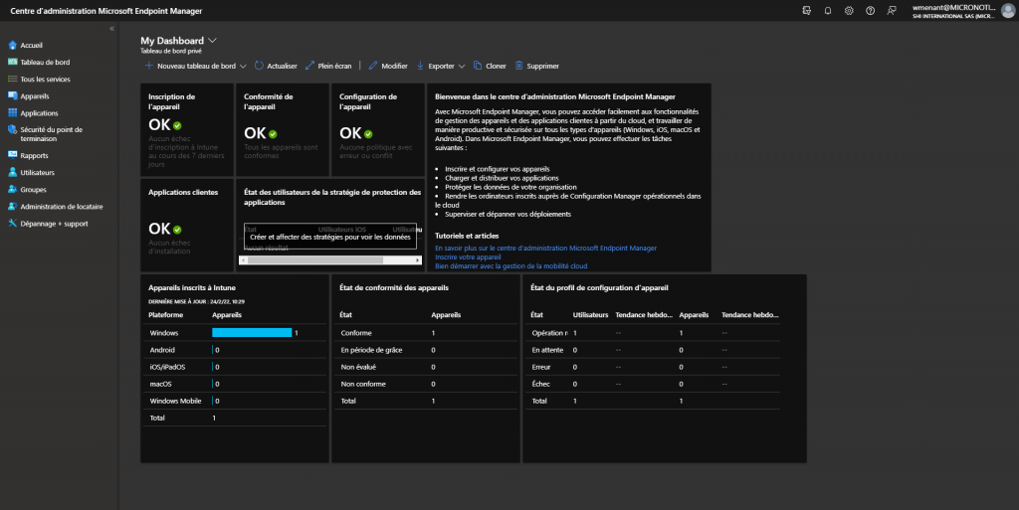Open the settings gear in header
Screen dimensions: 1019x510
click(x=849, y=10)
